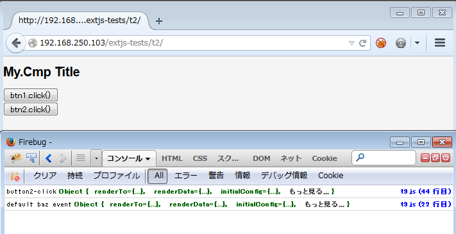Click the クリア clear button

(x=45, y=176)
